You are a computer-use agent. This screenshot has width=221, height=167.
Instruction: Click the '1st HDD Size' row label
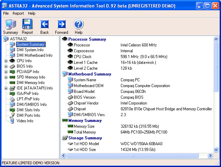tap(85, 150)
